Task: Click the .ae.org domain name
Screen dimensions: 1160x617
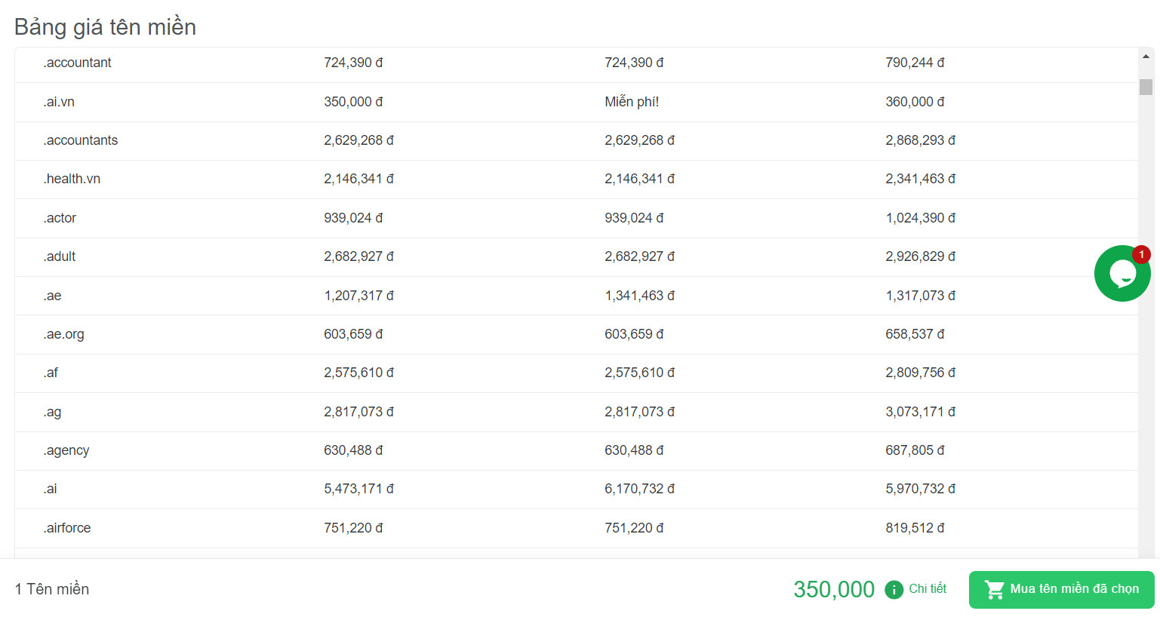Action: click(63, 334)
